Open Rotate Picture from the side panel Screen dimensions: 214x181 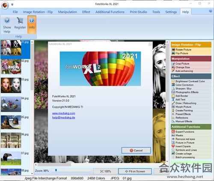click(183, 50)
